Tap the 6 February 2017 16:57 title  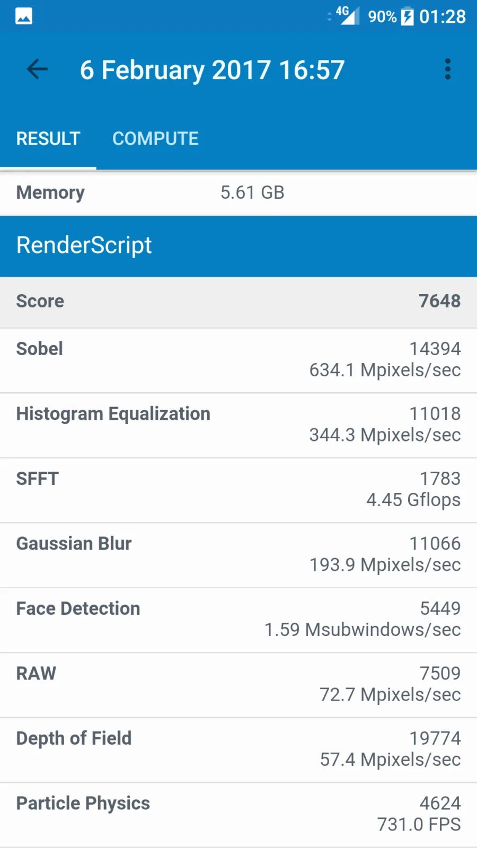(212, 70)
